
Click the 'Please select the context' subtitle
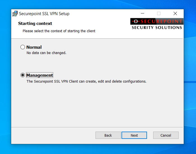(59, 31)
